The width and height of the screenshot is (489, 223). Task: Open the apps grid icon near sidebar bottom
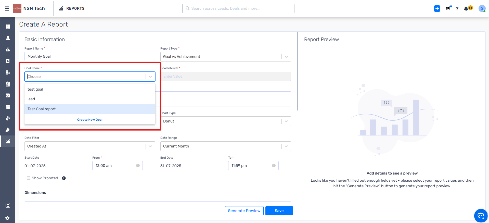8,205
